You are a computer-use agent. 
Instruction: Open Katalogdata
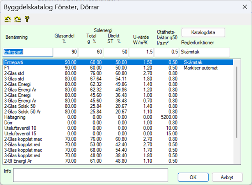click(x=203, y=32)
